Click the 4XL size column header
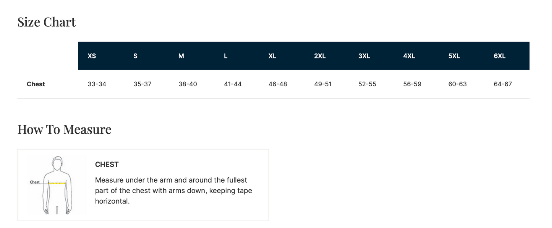The height and width of the screenshot is (228, 552). (409, 56)
